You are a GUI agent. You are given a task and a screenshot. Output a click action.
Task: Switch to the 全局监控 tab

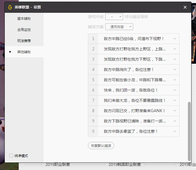click(24, 29)
